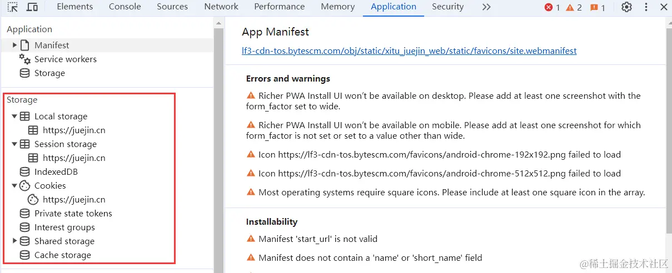Switch to the Network tab
Viewport: 672px width, 273px height.
pyautogui.click(x=221, y=7)
